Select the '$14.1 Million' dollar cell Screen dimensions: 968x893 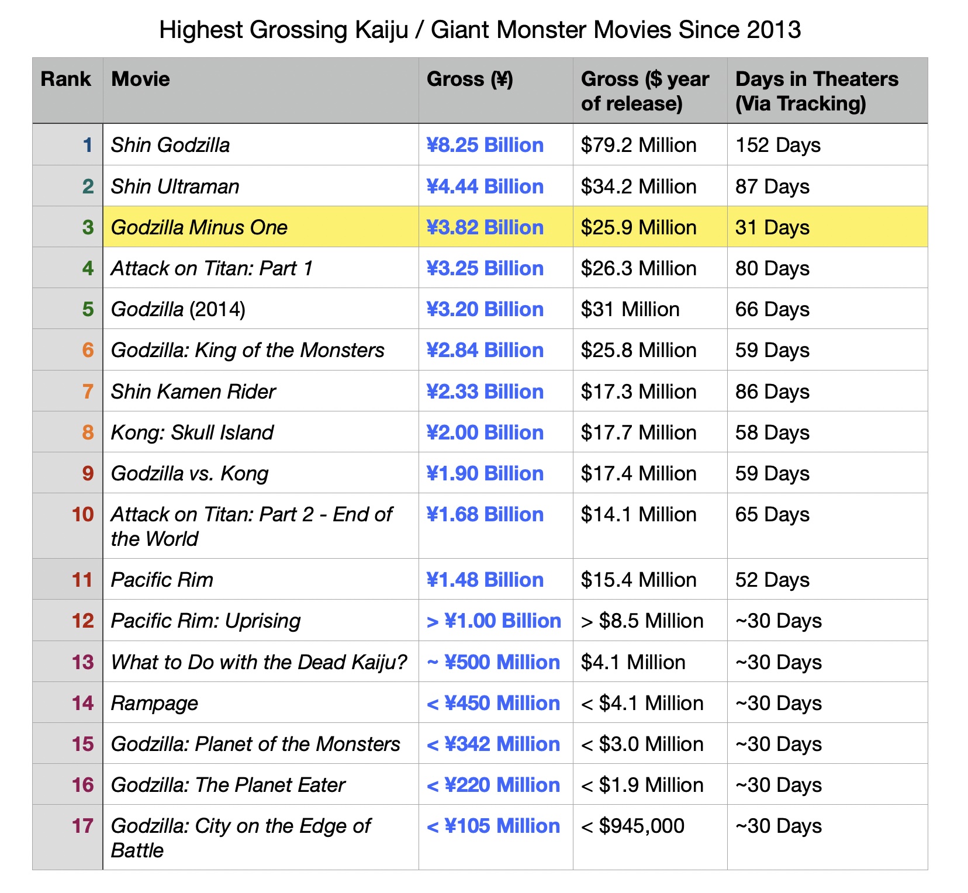click(x=650, y=526)
